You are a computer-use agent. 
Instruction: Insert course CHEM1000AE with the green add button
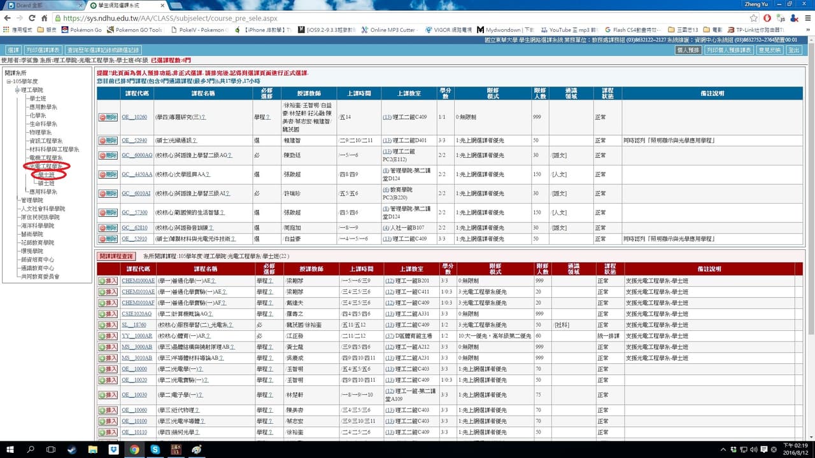[x=108, y=281]
